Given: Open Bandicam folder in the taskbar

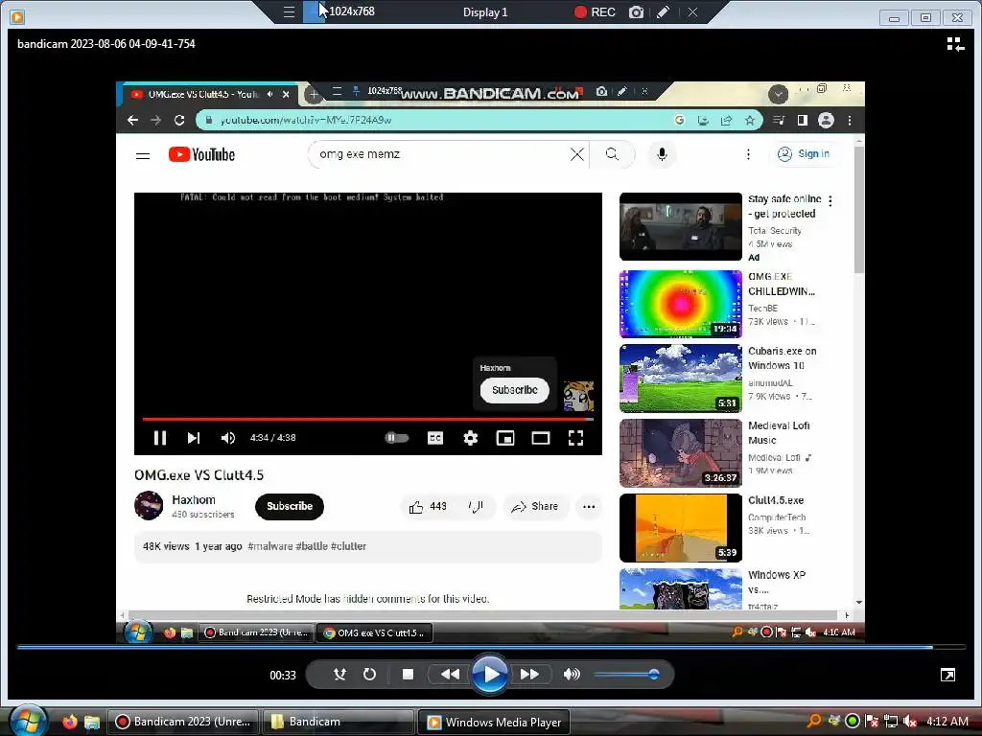Looking at the screenshot, I should [339, 722].
